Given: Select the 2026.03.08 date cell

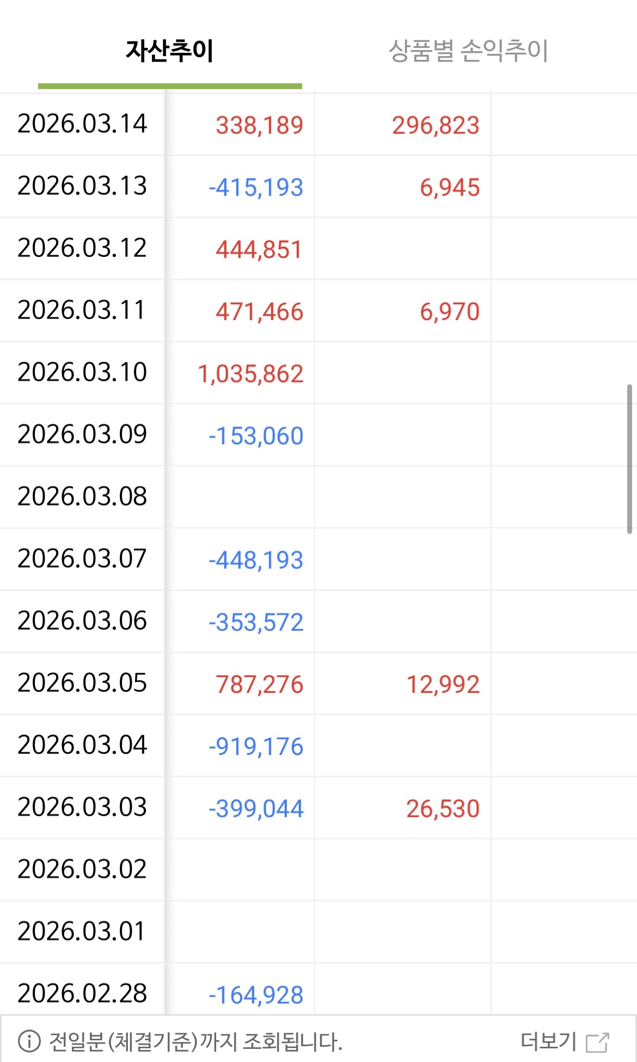Looking at the screenshot, I should [82, 496].
